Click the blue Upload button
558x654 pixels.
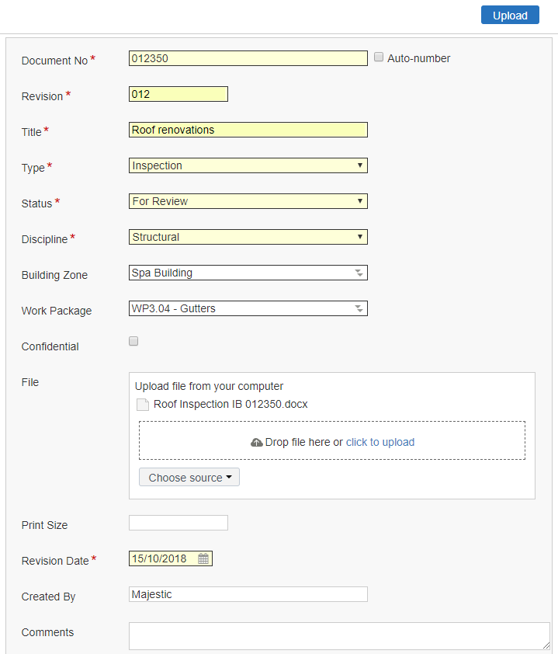point(510,15)
